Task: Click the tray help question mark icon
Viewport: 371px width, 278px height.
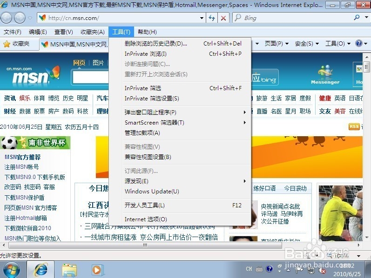Action: [x=269, y=269]
